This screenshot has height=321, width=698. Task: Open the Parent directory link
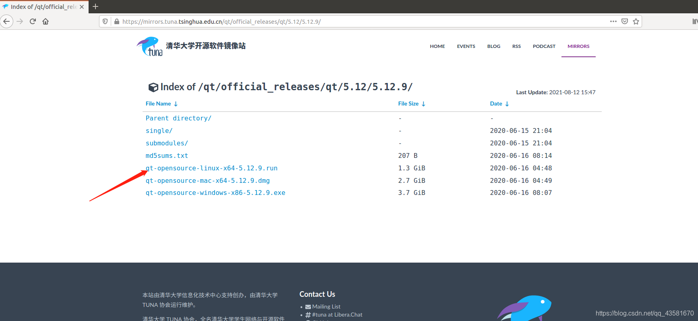(x=178, y=118)
